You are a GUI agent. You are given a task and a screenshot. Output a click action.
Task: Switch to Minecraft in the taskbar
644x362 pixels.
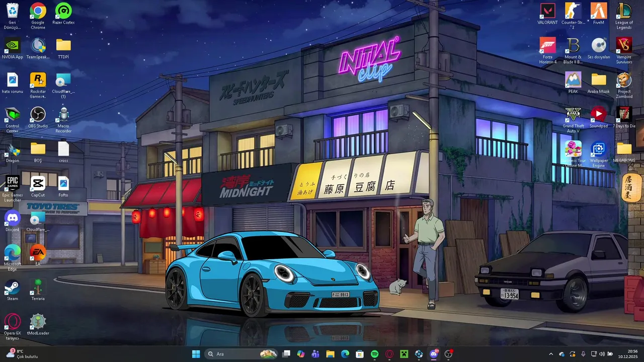click(404, 354)
